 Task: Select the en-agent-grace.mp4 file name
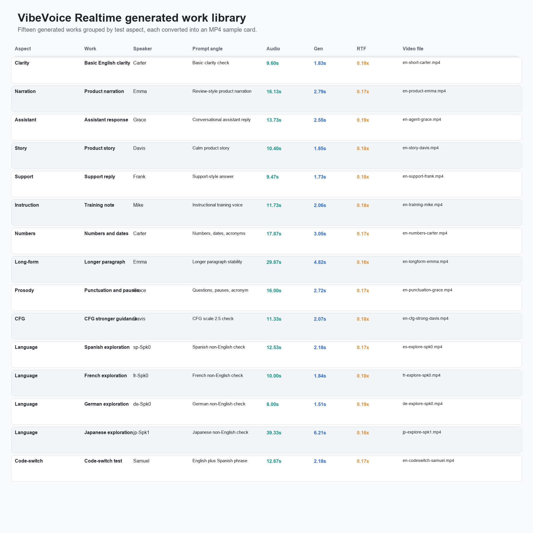422,120
